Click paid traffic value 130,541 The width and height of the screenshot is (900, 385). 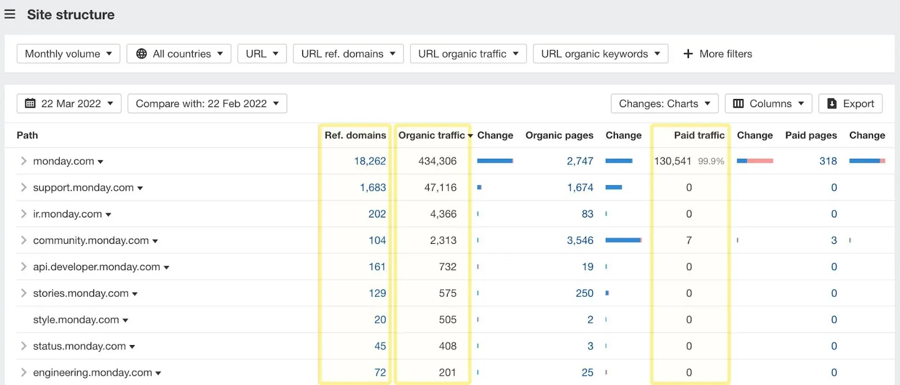[673, 161]
